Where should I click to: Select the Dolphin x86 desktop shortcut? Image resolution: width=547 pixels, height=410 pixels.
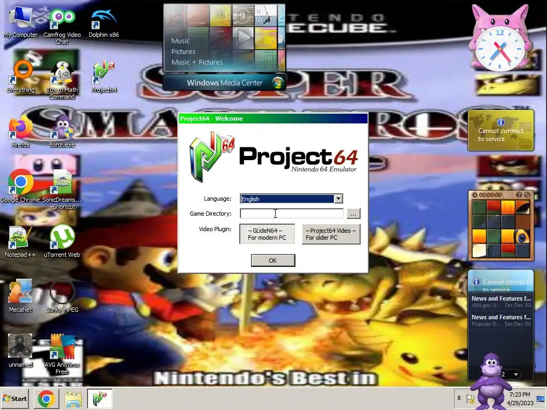[104, 23]
